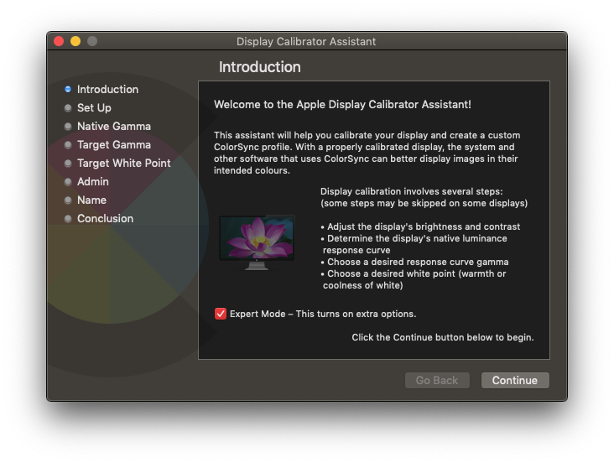This screenshot has height=463, width=614.
Task: Select the Name step
Action: (91, 200)
